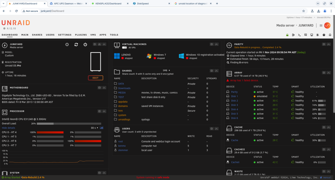This screenshot has width=335, height=180.
Task: Open the system info monitor icon
Action: click(312, 35)
